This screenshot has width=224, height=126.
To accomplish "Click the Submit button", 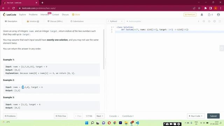I will pos(213,116).
